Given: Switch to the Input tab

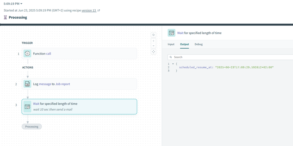Looking at the screenshot, I should coord(171,44).
